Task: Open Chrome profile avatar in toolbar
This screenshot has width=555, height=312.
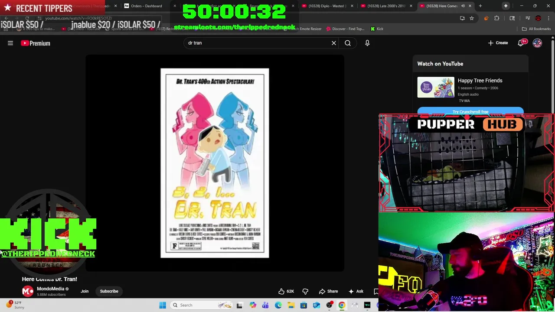Action: tap(538, 18)
